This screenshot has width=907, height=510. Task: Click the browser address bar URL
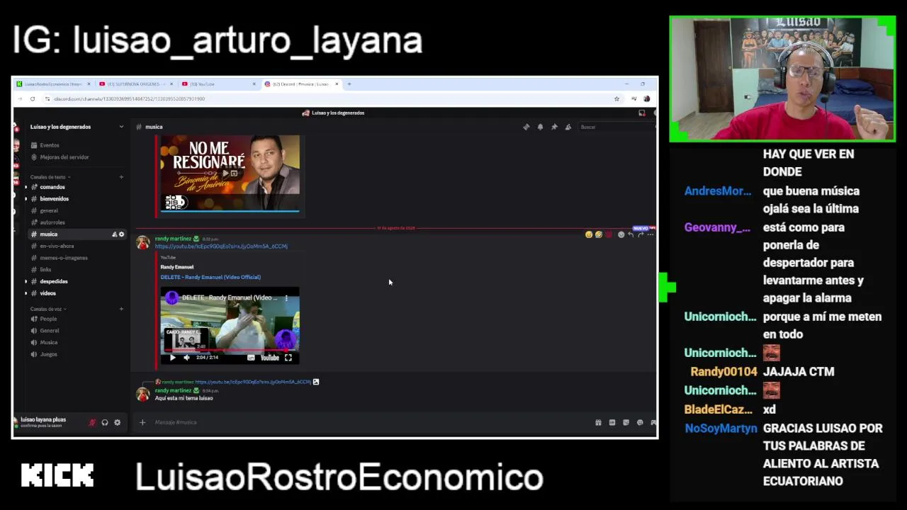[x=129, y=98]
